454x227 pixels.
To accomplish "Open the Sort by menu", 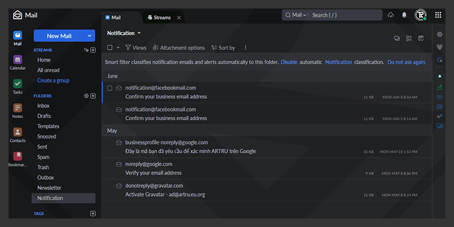I will click(x=223, y=48).
